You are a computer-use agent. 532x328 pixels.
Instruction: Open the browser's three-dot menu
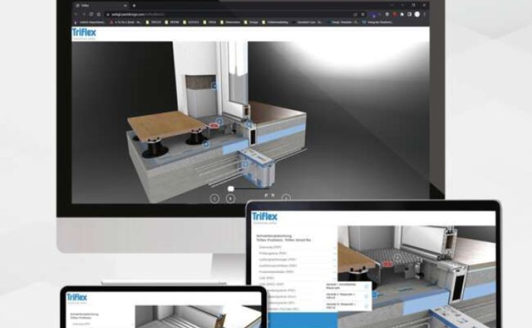425,14
